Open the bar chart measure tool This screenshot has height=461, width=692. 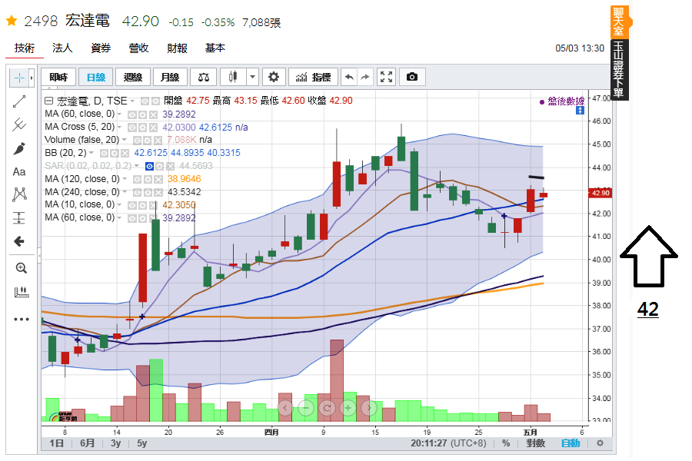[22, 292]
